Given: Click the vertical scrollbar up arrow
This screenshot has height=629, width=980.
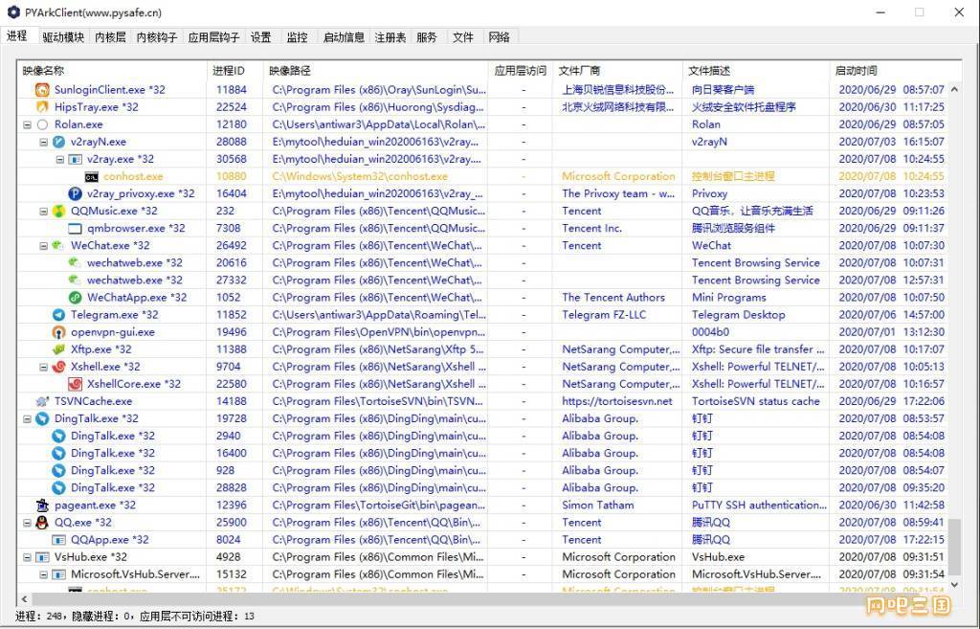Looking at the screenshot, I should 954,89.
